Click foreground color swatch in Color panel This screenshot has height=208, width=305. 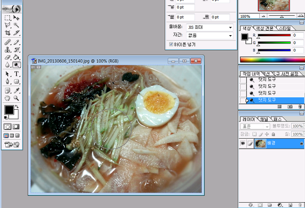pos(245,37)
